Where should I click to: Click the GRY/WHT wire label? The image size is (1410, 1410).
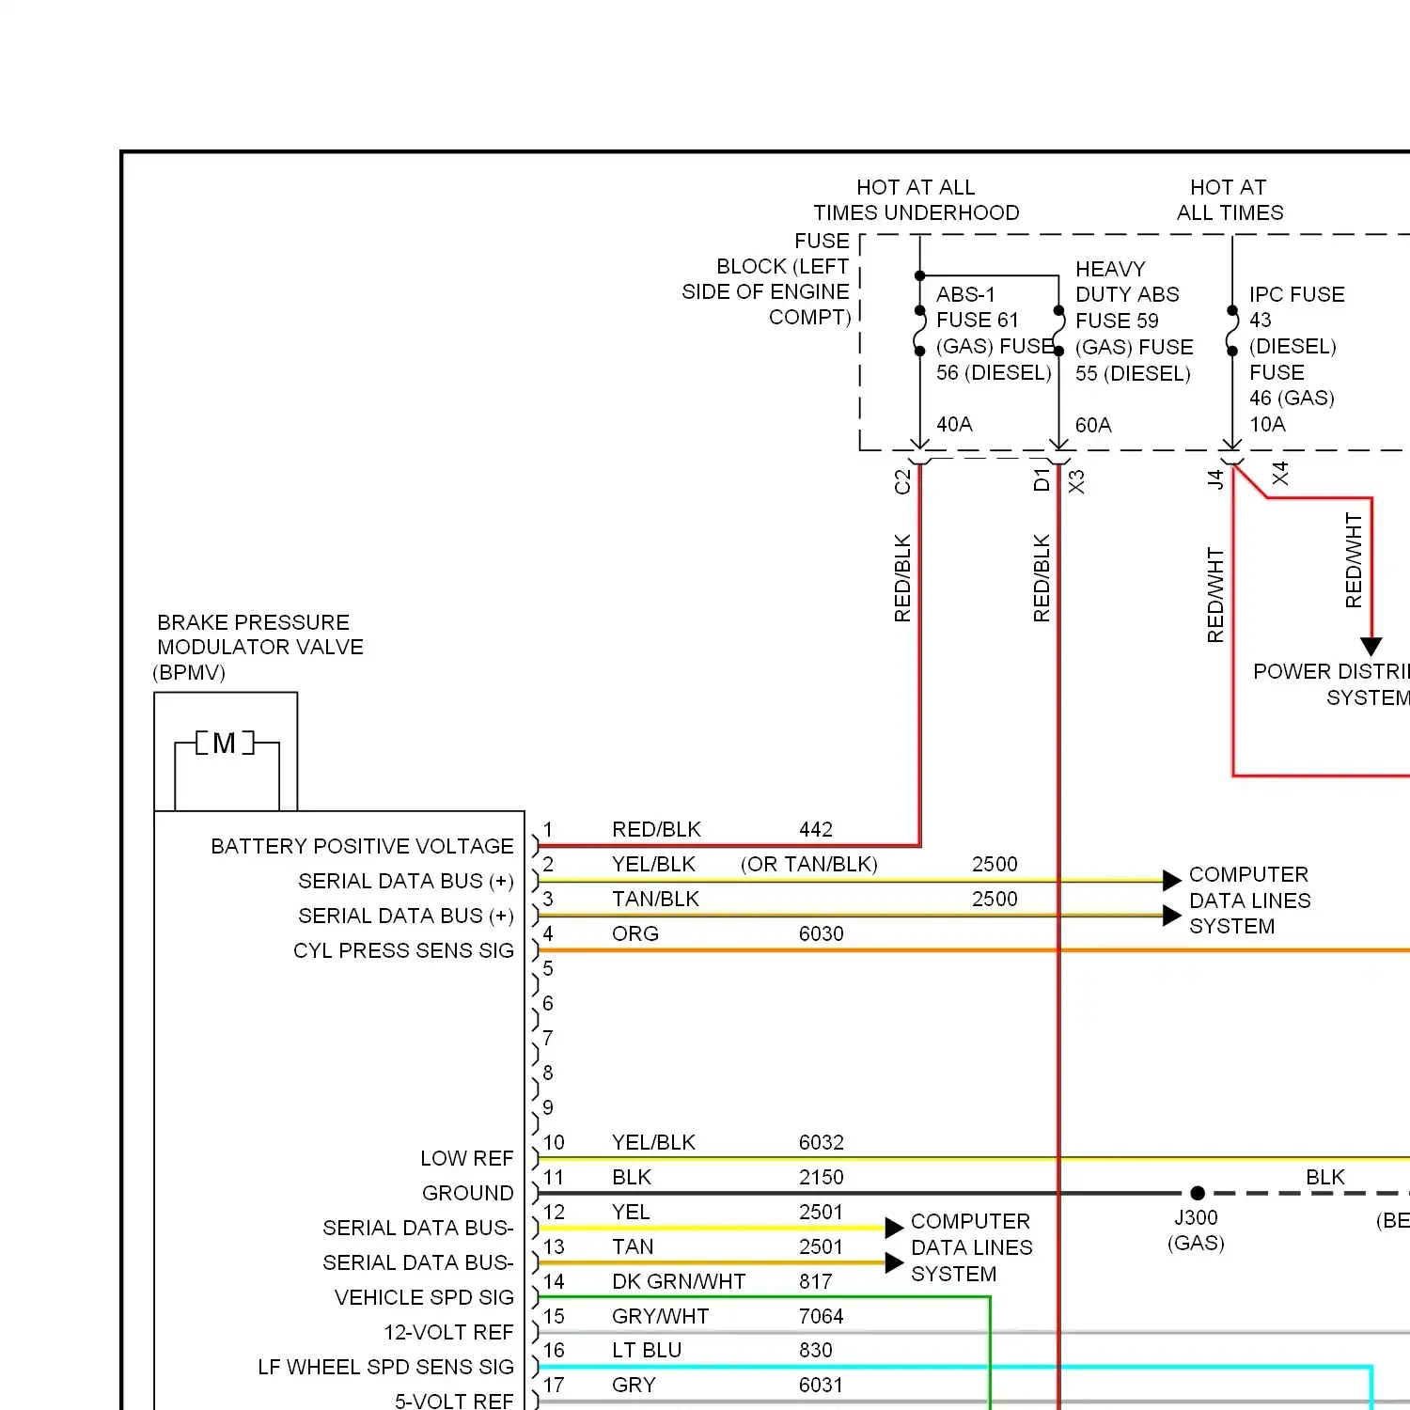point(661,1316)
